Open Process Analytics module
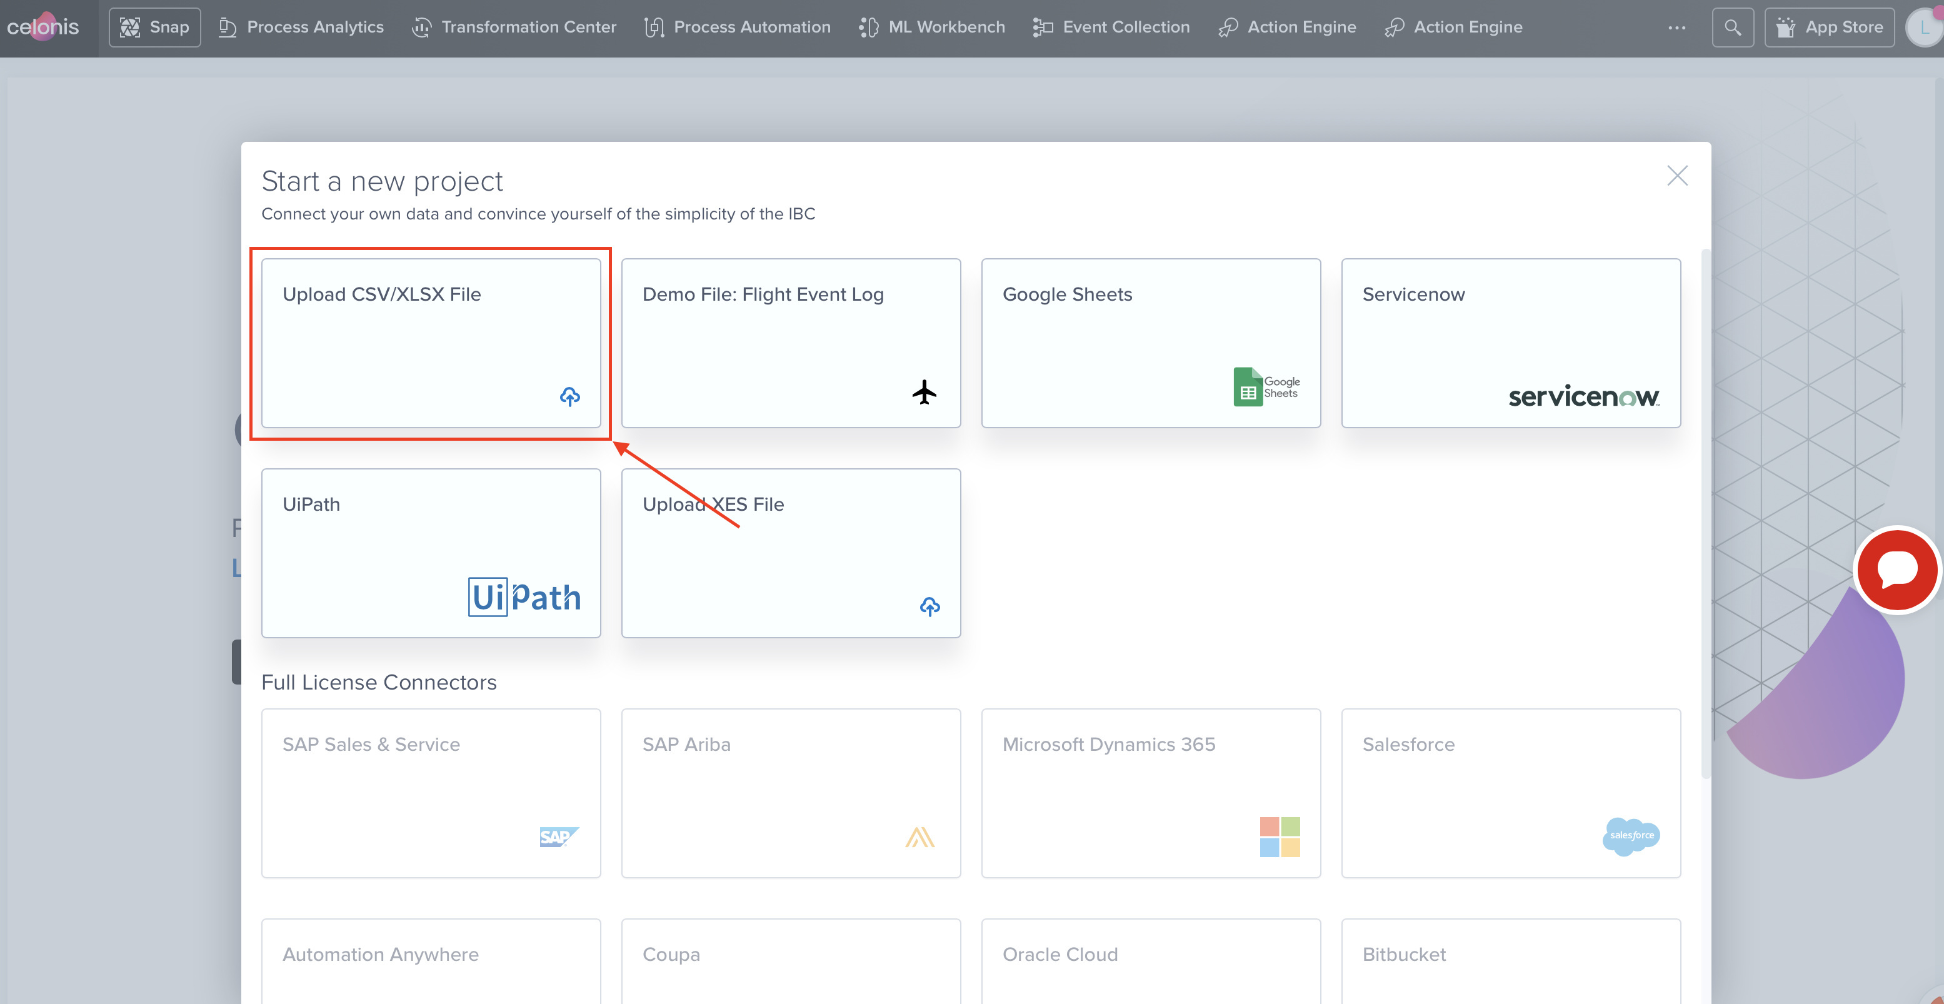The width and height of the screenshot is (1944, 1004). 301,26
